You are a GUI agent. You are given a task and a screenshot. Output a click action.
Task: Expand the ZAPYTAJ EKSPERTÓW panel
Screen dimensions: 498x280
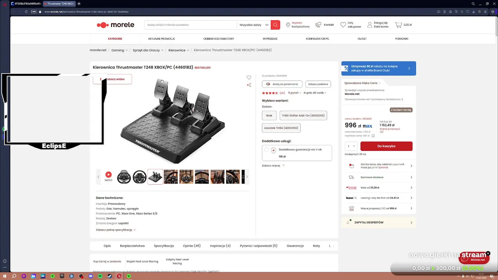coord(379,222)
